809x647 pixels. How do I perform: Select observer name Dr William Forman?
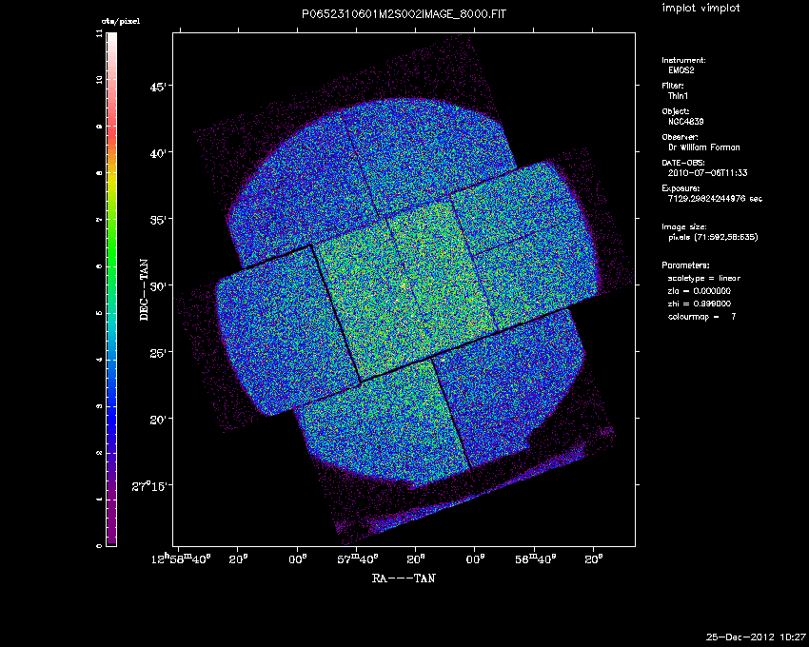703,147
